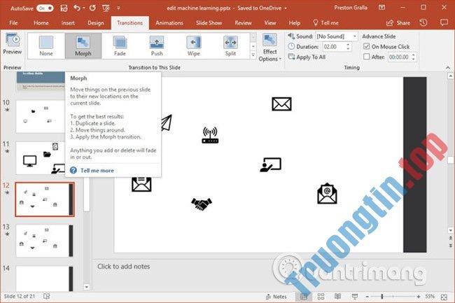This screenshot has width=455, height=303.
Task: Click the zoom slider handle
Action: 382,297
